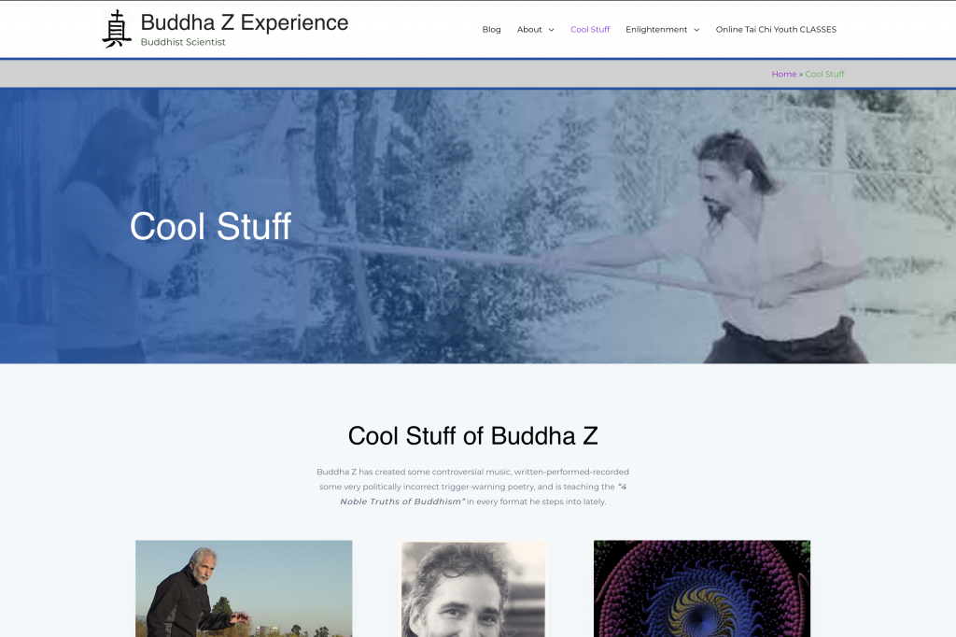Image resolution: width=956 pixels, height=637 pixels.
Task: Open the Enlightenment menu item
Action: 656,29
